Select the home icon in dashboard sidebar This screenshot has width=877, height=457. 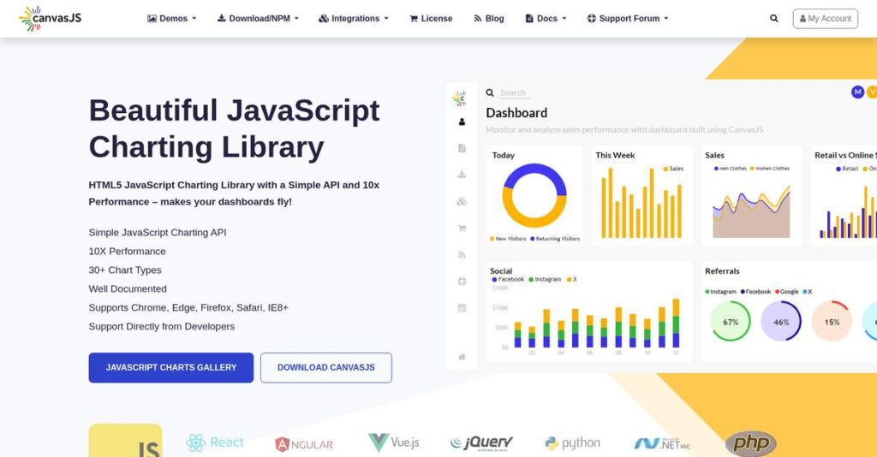462,357
